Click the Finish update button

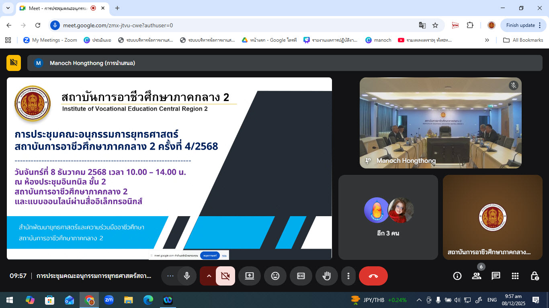pyautogui.click(x=520, y=25)
